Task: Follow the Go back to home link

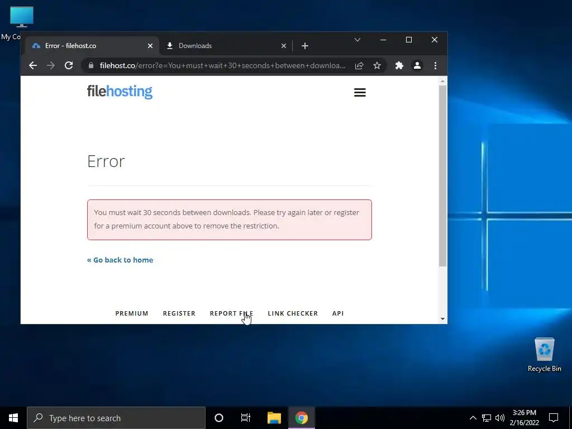Action: [x=120, y=260]
